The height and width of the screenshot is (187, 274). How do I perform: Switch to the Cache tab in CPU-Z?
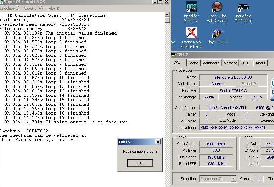pyautogui.click(x=193, y=63)
